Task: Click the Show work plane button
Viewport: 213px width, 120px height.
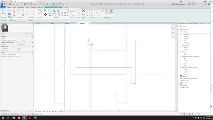Action: coord(107,12)
